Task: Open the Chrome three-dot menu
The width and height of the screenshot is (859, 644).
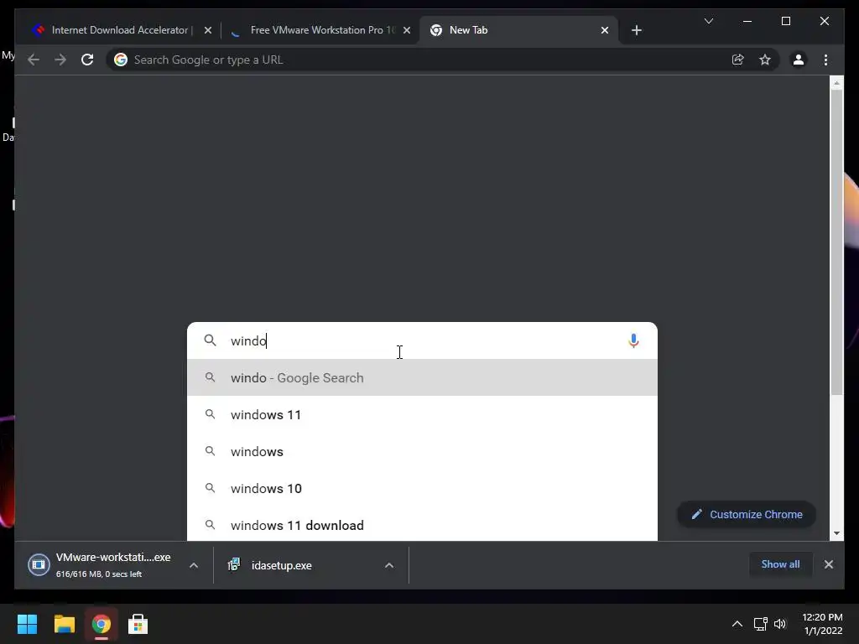Action: coord(825,60)
